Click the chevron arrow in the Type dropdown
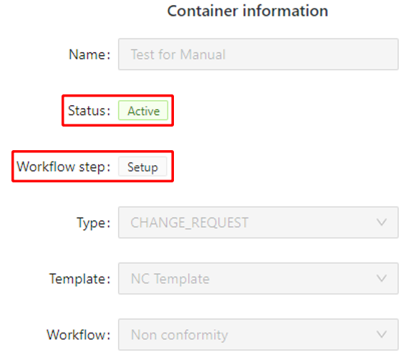Image resolution: width=408 pixels, height=359 pixels. coord(382,222)
